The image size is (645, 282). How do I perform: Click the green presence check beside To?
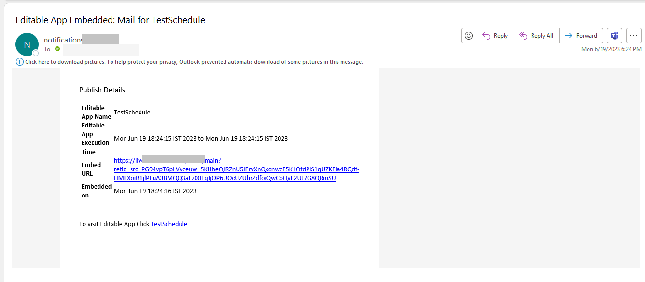57,49
